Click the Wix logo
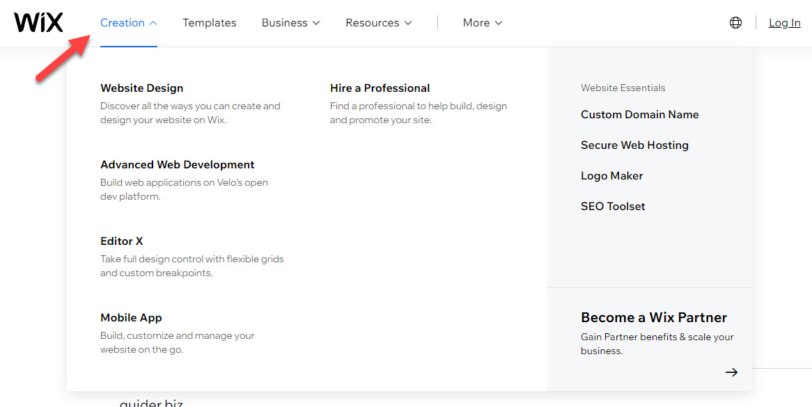812x407 pixels. (x=38, y=23)
